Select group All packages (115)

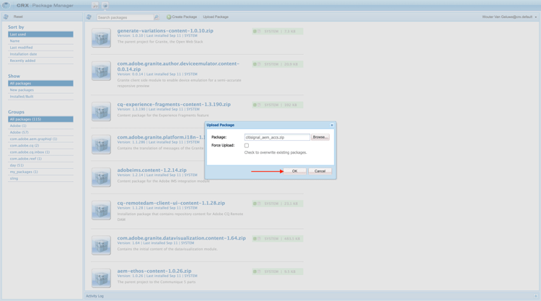click(40, 119)
